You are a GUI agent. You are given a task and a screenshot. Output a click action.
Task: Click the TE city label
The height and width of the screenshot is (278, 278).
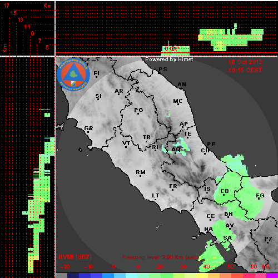(188, 134)
